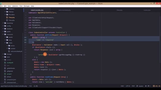Click the file path in status bar

[x=14, y=86]
